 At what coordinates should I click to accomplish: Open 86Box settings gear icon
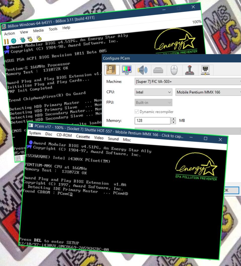[39, 38]
